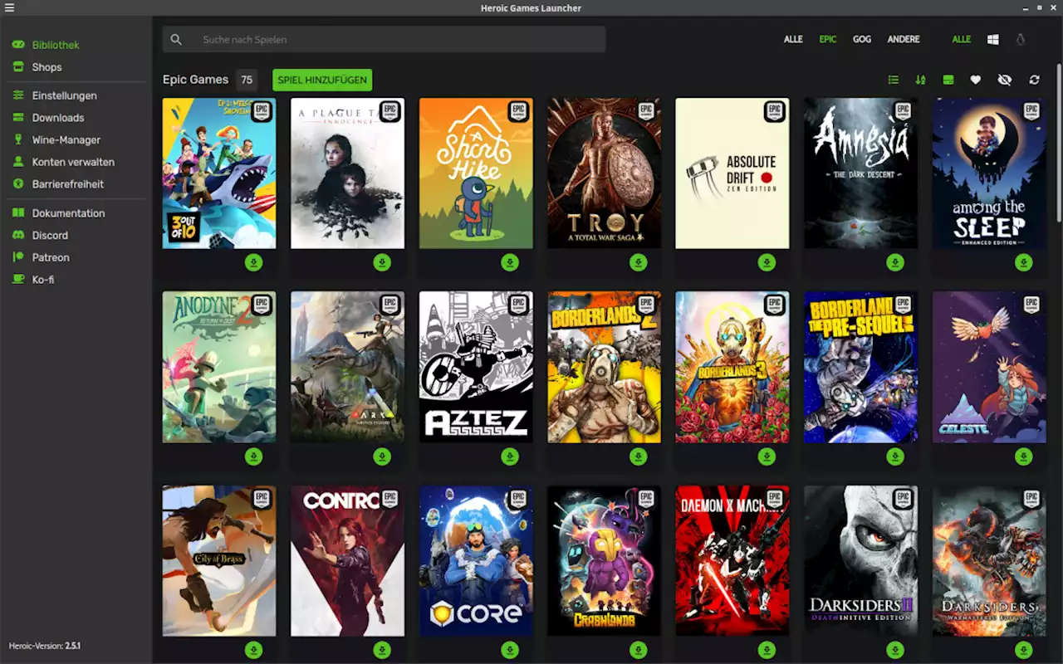Refresh the game library
Image resolution: width=1063 pixels, height=664 pixels.
[x=1034, y=80]
